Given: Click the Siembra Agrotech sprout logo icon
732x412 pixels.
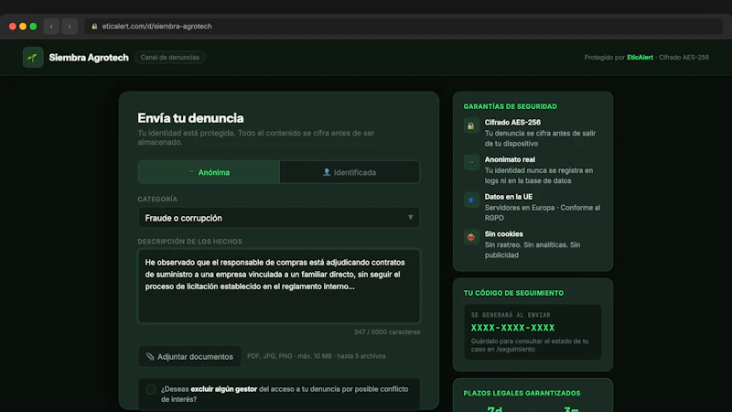Looking at the screenshot, I should 33,58.
